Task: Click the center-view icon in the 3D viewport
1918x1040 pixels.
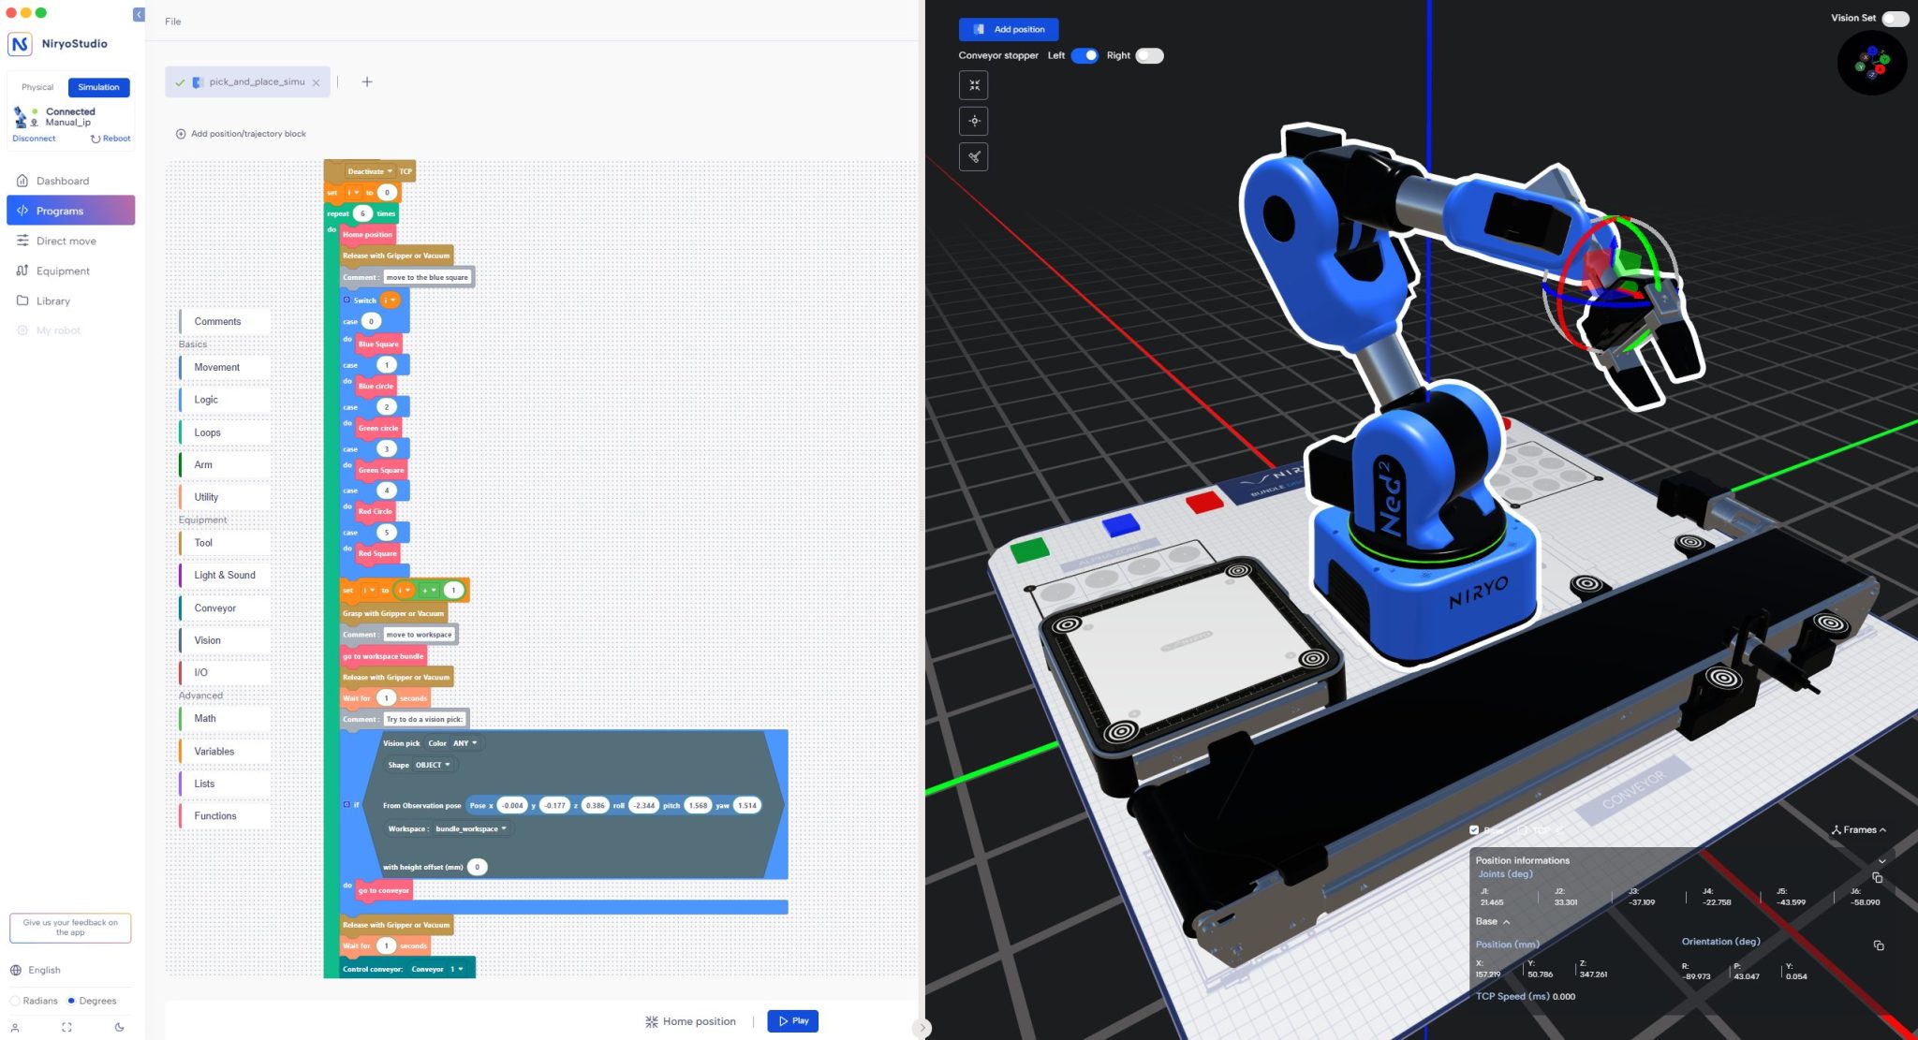Action: (x=974, y=84)
